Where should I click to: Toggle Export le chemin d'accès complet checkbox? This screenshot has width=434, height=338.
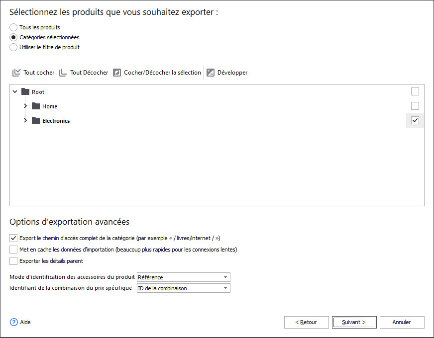coord(13,238)
